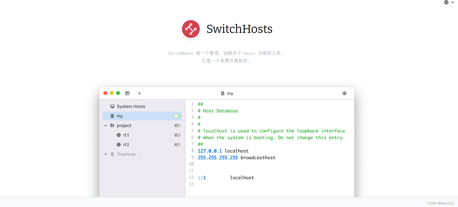Open the Trashcan row
The height and width of the screenshot is (207, 458).
tap(142, 154)
